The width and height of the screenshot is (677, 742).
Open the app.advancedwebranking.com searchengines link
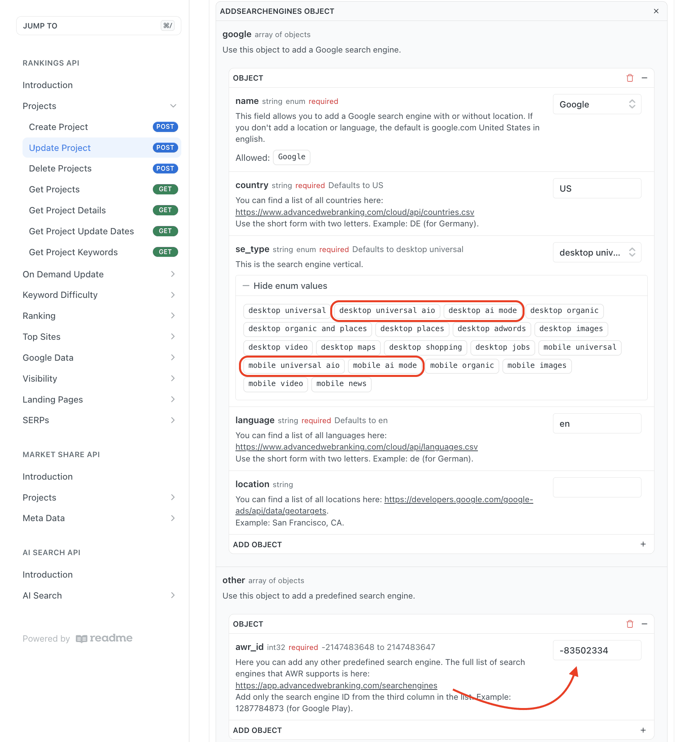click(336, 686)
